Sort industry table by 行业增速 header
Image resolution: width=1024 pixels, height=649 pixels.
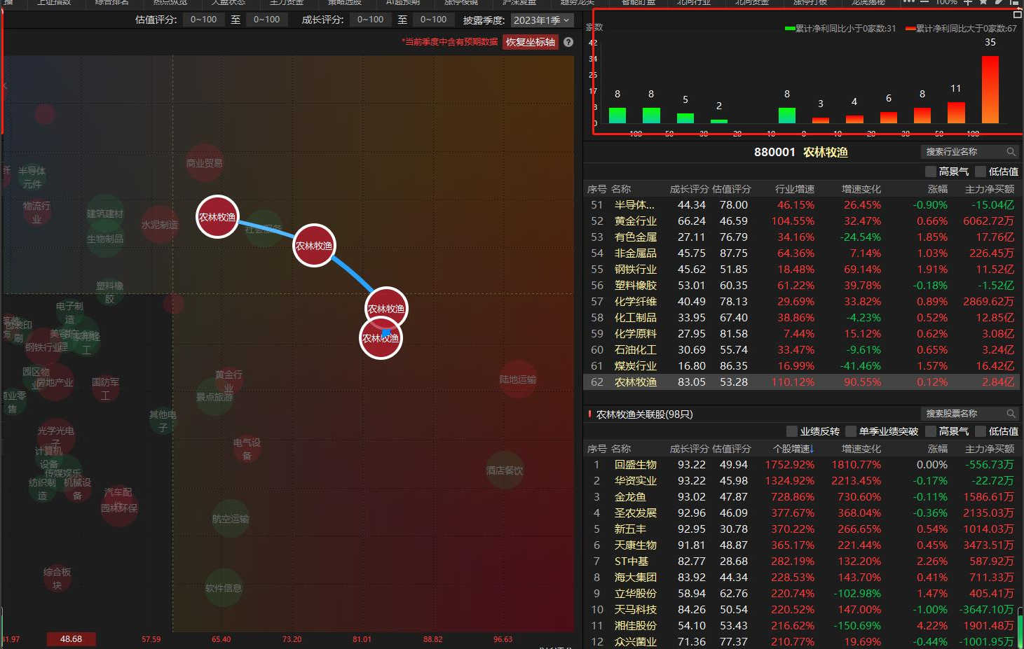coord(795,189)
